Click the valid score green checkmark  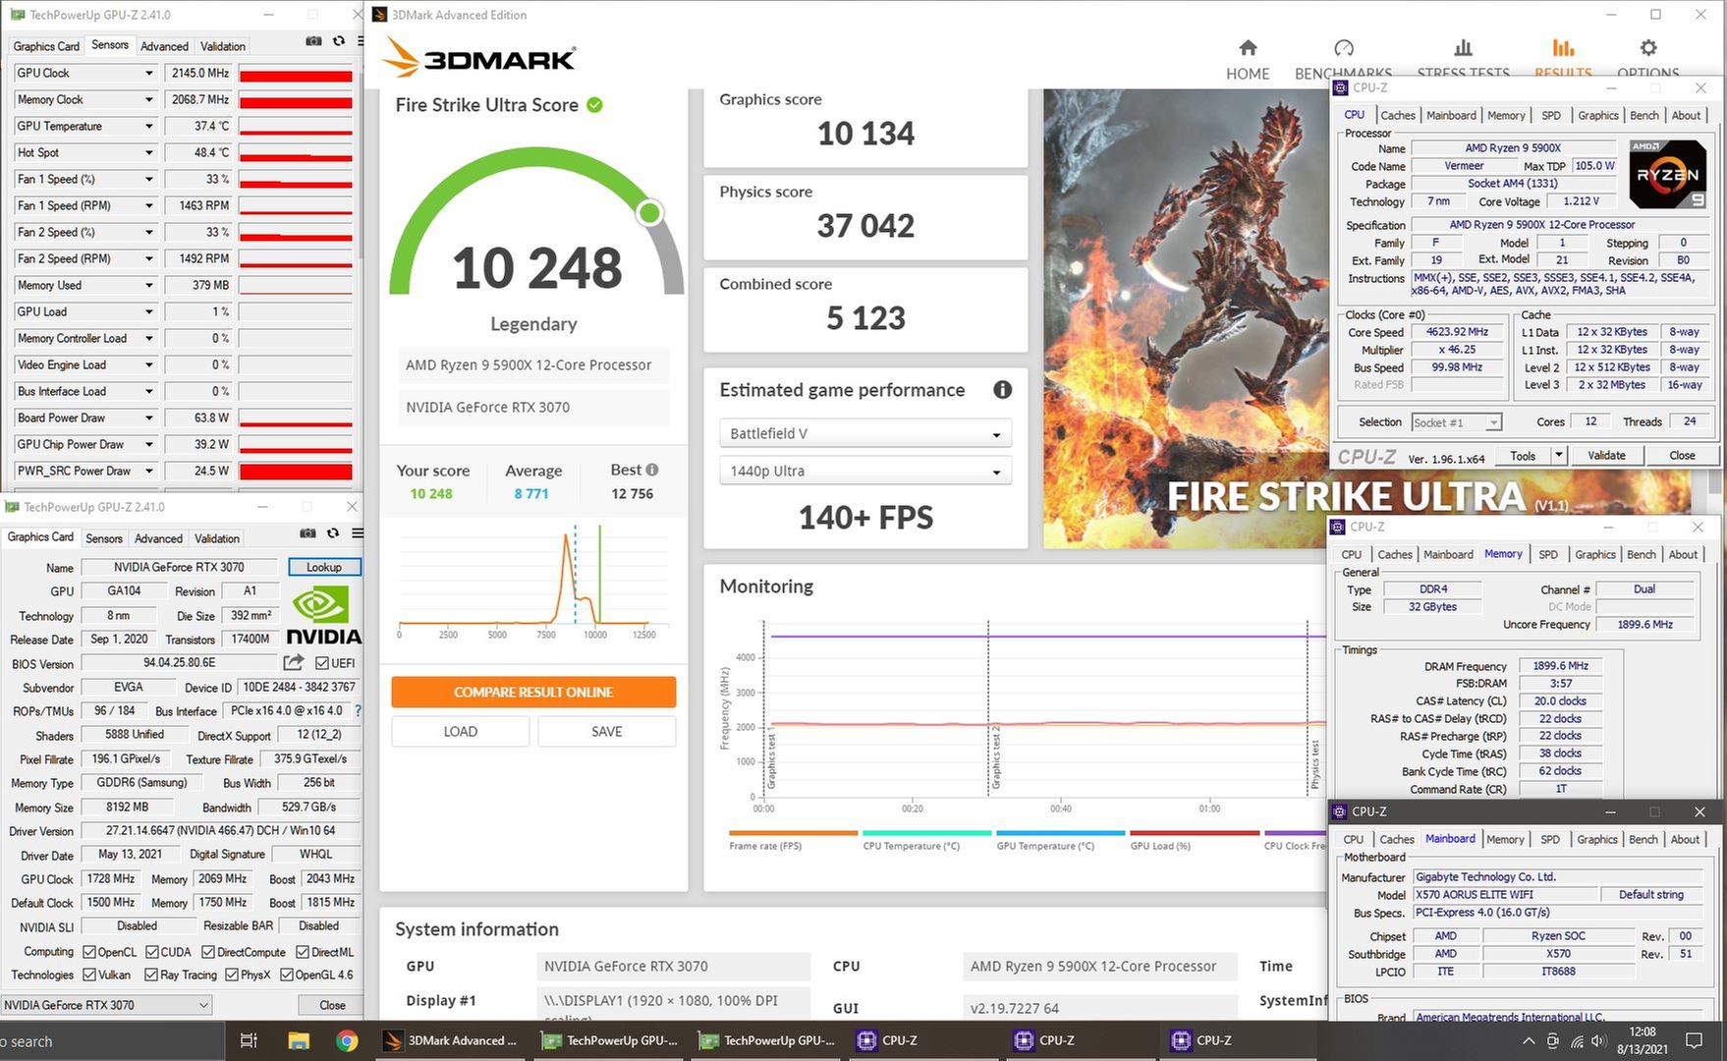coord(594,105)
